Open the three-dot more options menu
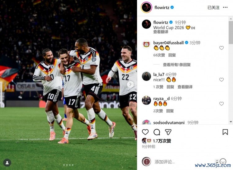233x170 pixels. (225, 7)
